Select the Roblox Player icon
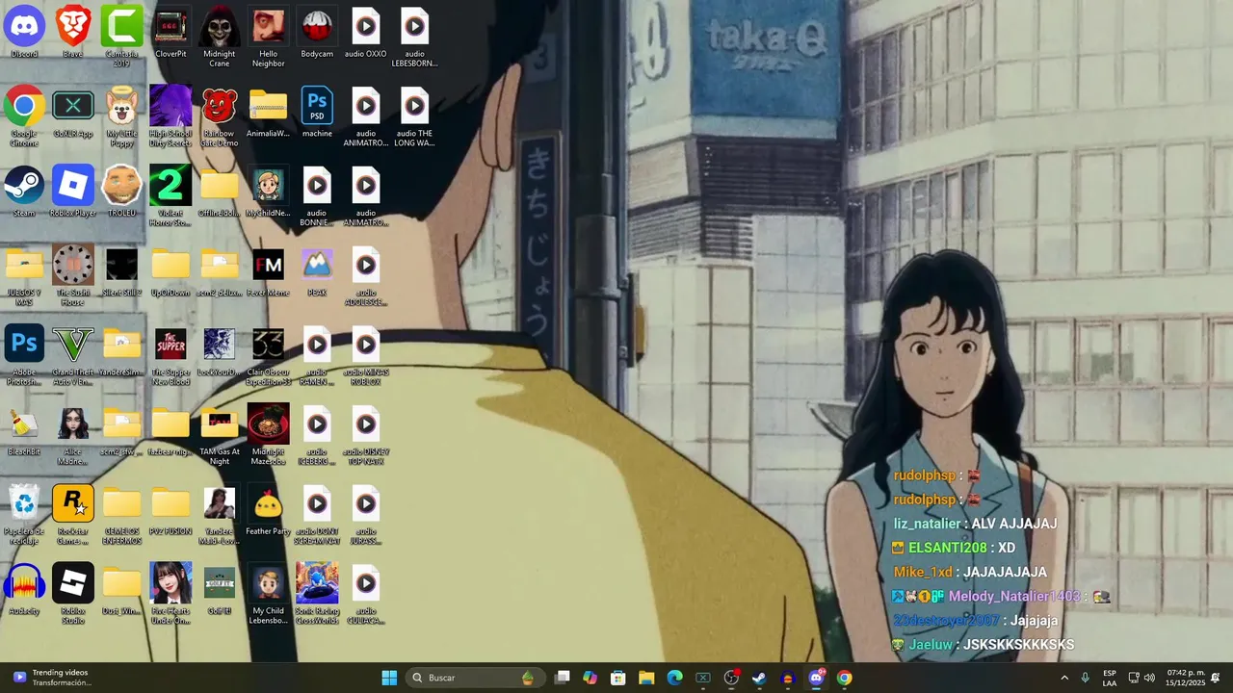1233x693 pixels. [x=73, y=192]
